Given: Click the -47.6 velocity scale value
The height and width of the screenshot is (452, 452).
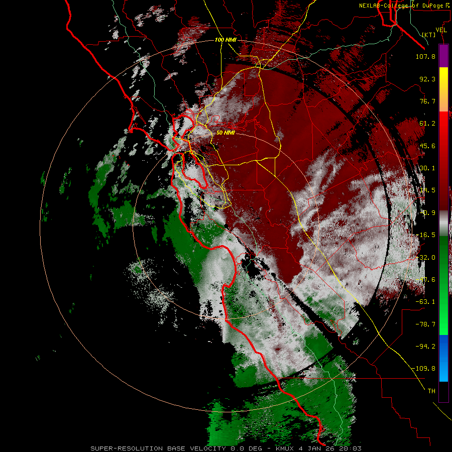Looking at the screenshot, I should pos(425,280).
